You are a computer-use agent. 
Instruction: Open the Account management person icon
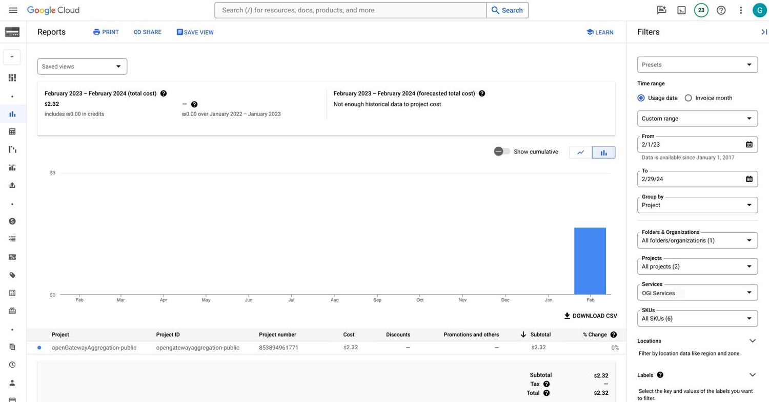coord(12,383)
